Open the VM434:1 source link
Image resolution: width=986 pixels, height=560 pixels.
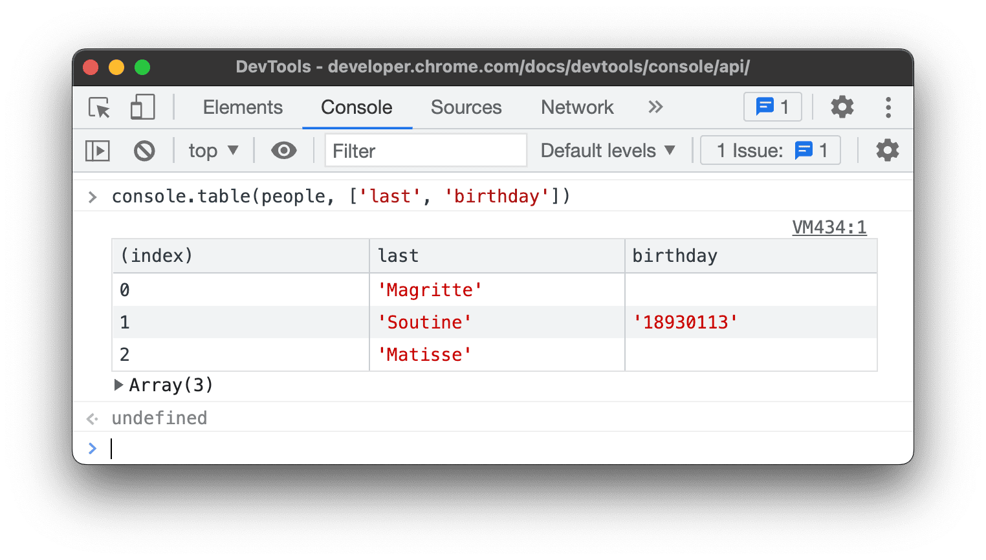tap(829, 227)
